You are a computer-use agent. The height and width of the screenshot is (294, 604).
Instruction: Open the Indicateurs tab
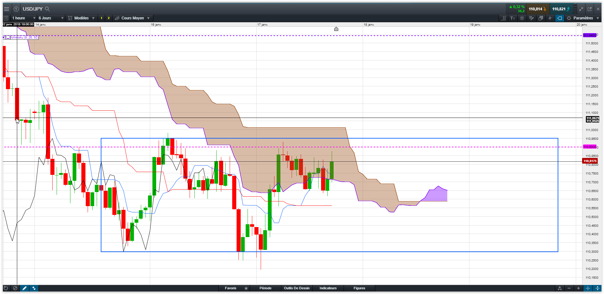pyautogui.click(x=328, y=288)
